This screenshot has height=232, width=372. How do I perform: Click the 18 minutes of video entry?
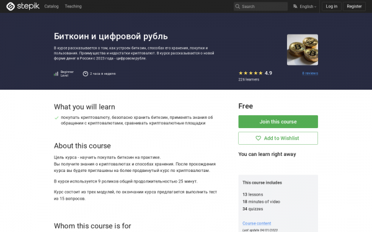pyautogui.click(x=261, y=202)
